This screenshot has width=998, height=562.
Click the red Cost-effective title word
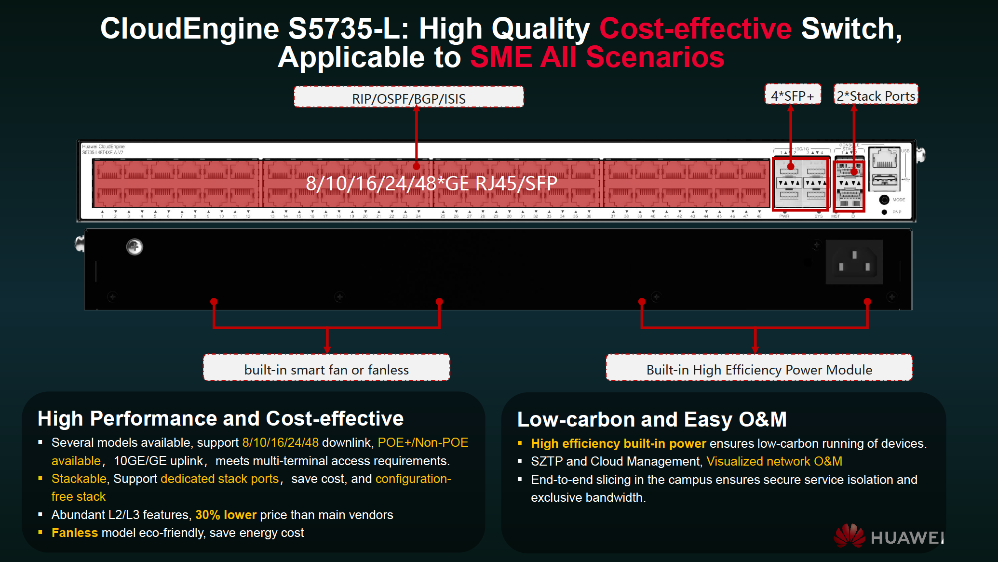(695, 28)
